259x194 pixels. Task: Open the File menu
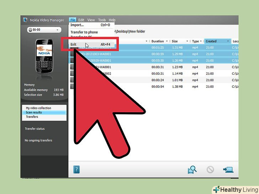73,20
